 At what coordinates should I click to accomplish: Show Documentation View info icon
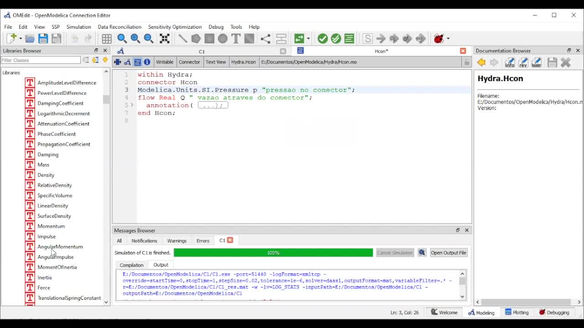tap(147, 62)
